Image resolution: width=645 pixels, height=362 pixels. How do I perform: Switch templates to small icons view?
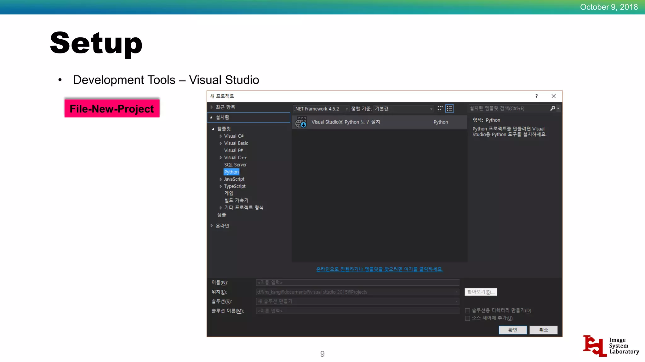tap(440, 108)
